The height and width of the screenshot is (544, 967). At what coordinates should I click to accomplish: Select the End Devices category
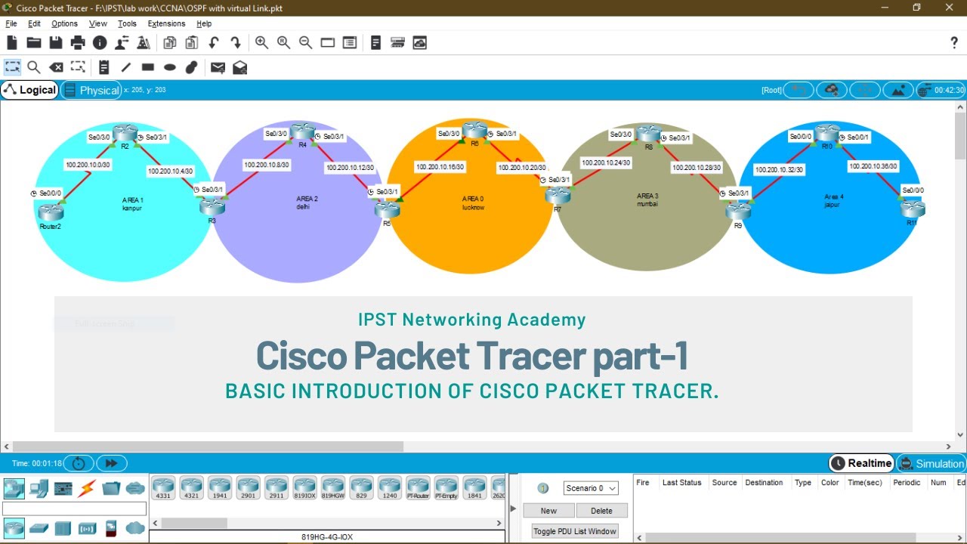[39, 488]
